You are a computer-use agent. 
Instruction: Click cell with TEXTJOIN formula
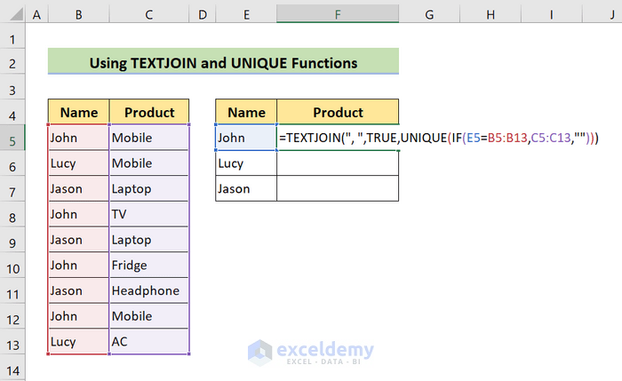coord(338,138)
